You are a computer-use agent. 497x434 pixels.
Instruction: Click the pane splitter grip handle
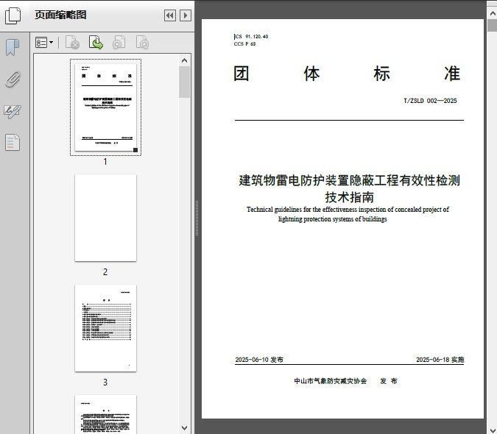(x=197, y=218)
